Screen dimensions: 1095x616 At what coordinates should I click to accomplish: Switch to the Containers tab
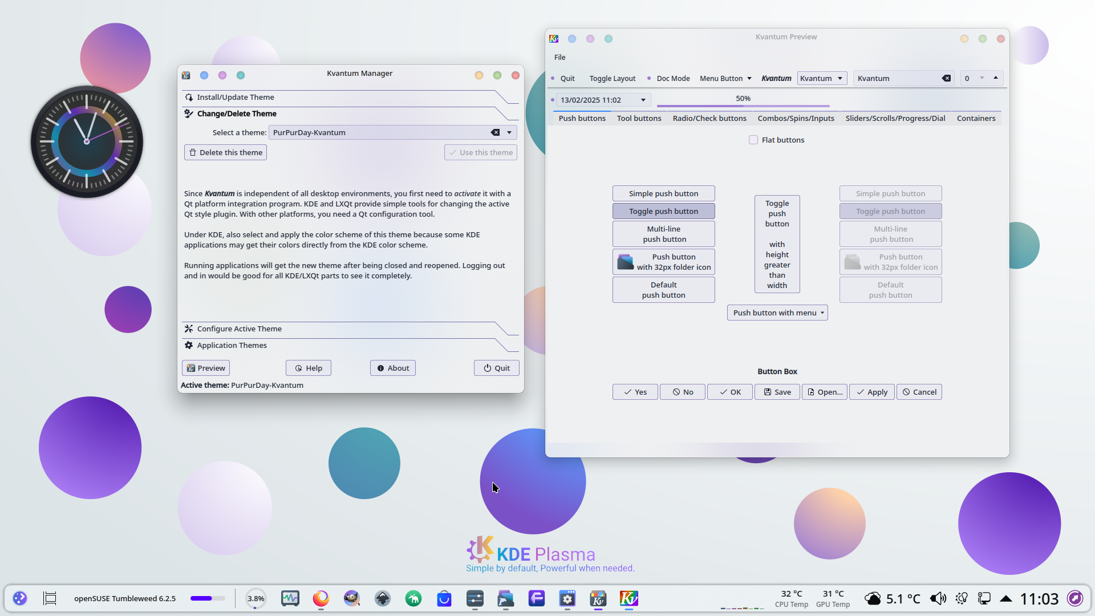pos(976,118)
